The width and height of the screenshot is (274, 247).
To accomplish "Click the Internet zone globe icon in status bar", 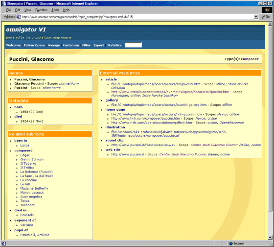I will coord(231,243).
